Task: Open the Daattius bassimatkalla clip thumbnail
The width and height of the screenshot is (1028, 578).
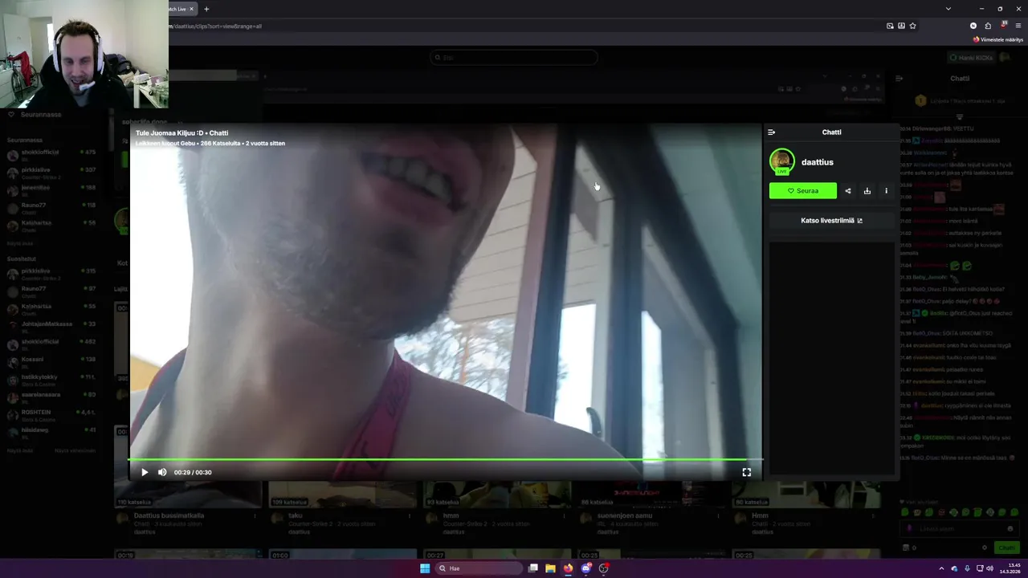Action: point(188,495)
